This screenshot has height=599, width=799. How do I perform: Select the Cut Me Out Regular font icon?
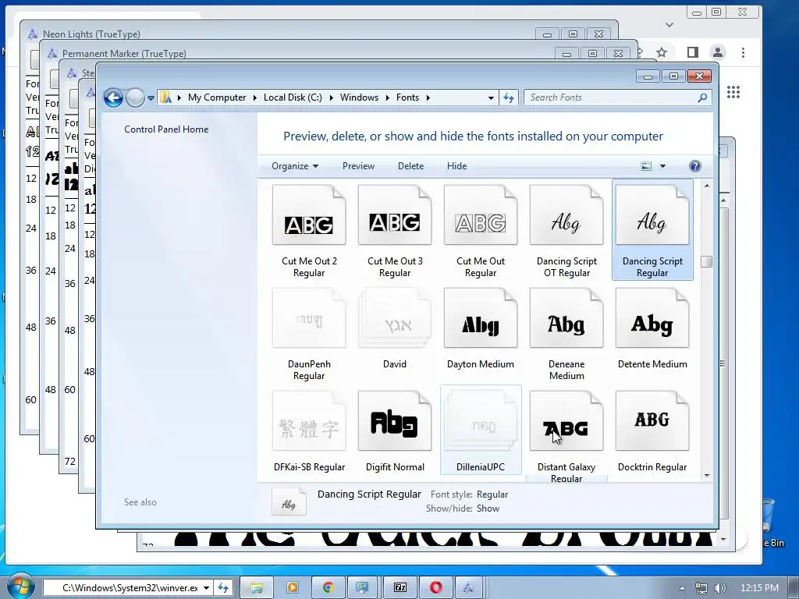point(481,215)
